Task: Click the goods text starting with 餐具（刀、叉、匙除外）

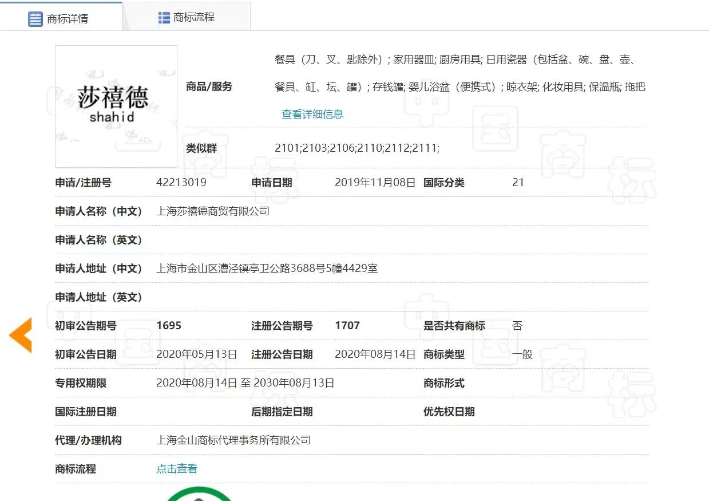Action: (x=460, y=73)
